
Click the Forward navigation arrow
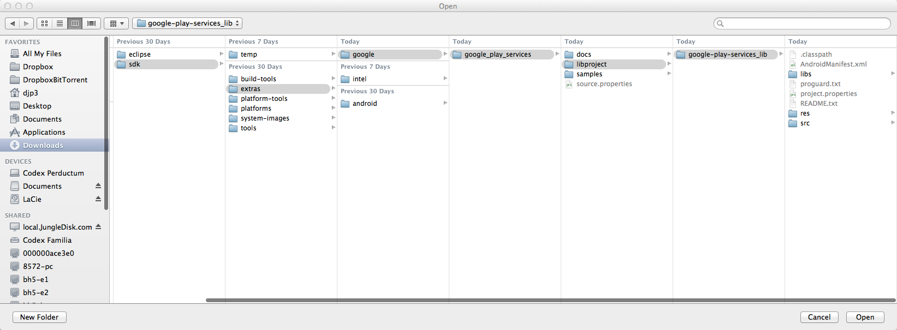(26, 23)
